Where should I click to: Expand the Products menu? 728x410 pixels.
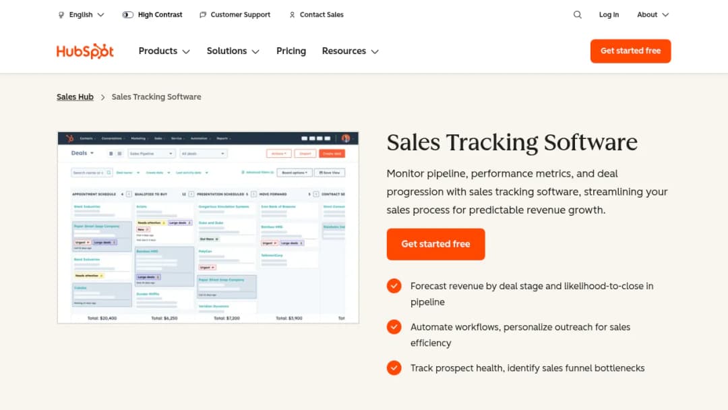click(x=164, y=51)
